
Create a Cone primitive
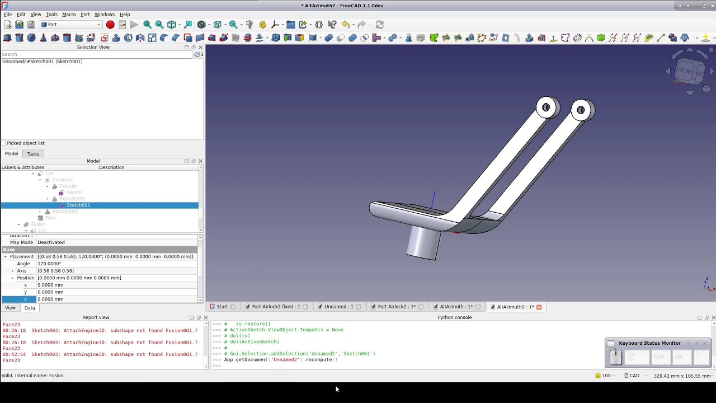[x=43, y=38]
